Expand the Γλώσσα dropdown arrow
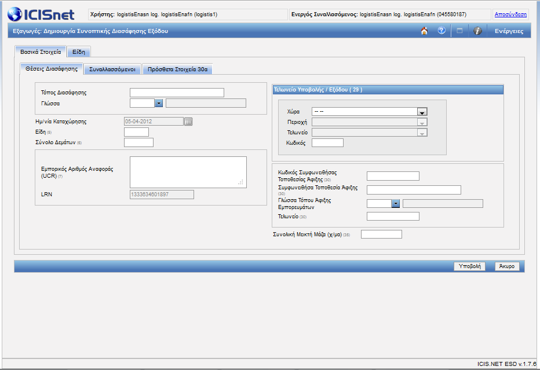This screenshot has height=370, width=540. 159,103
